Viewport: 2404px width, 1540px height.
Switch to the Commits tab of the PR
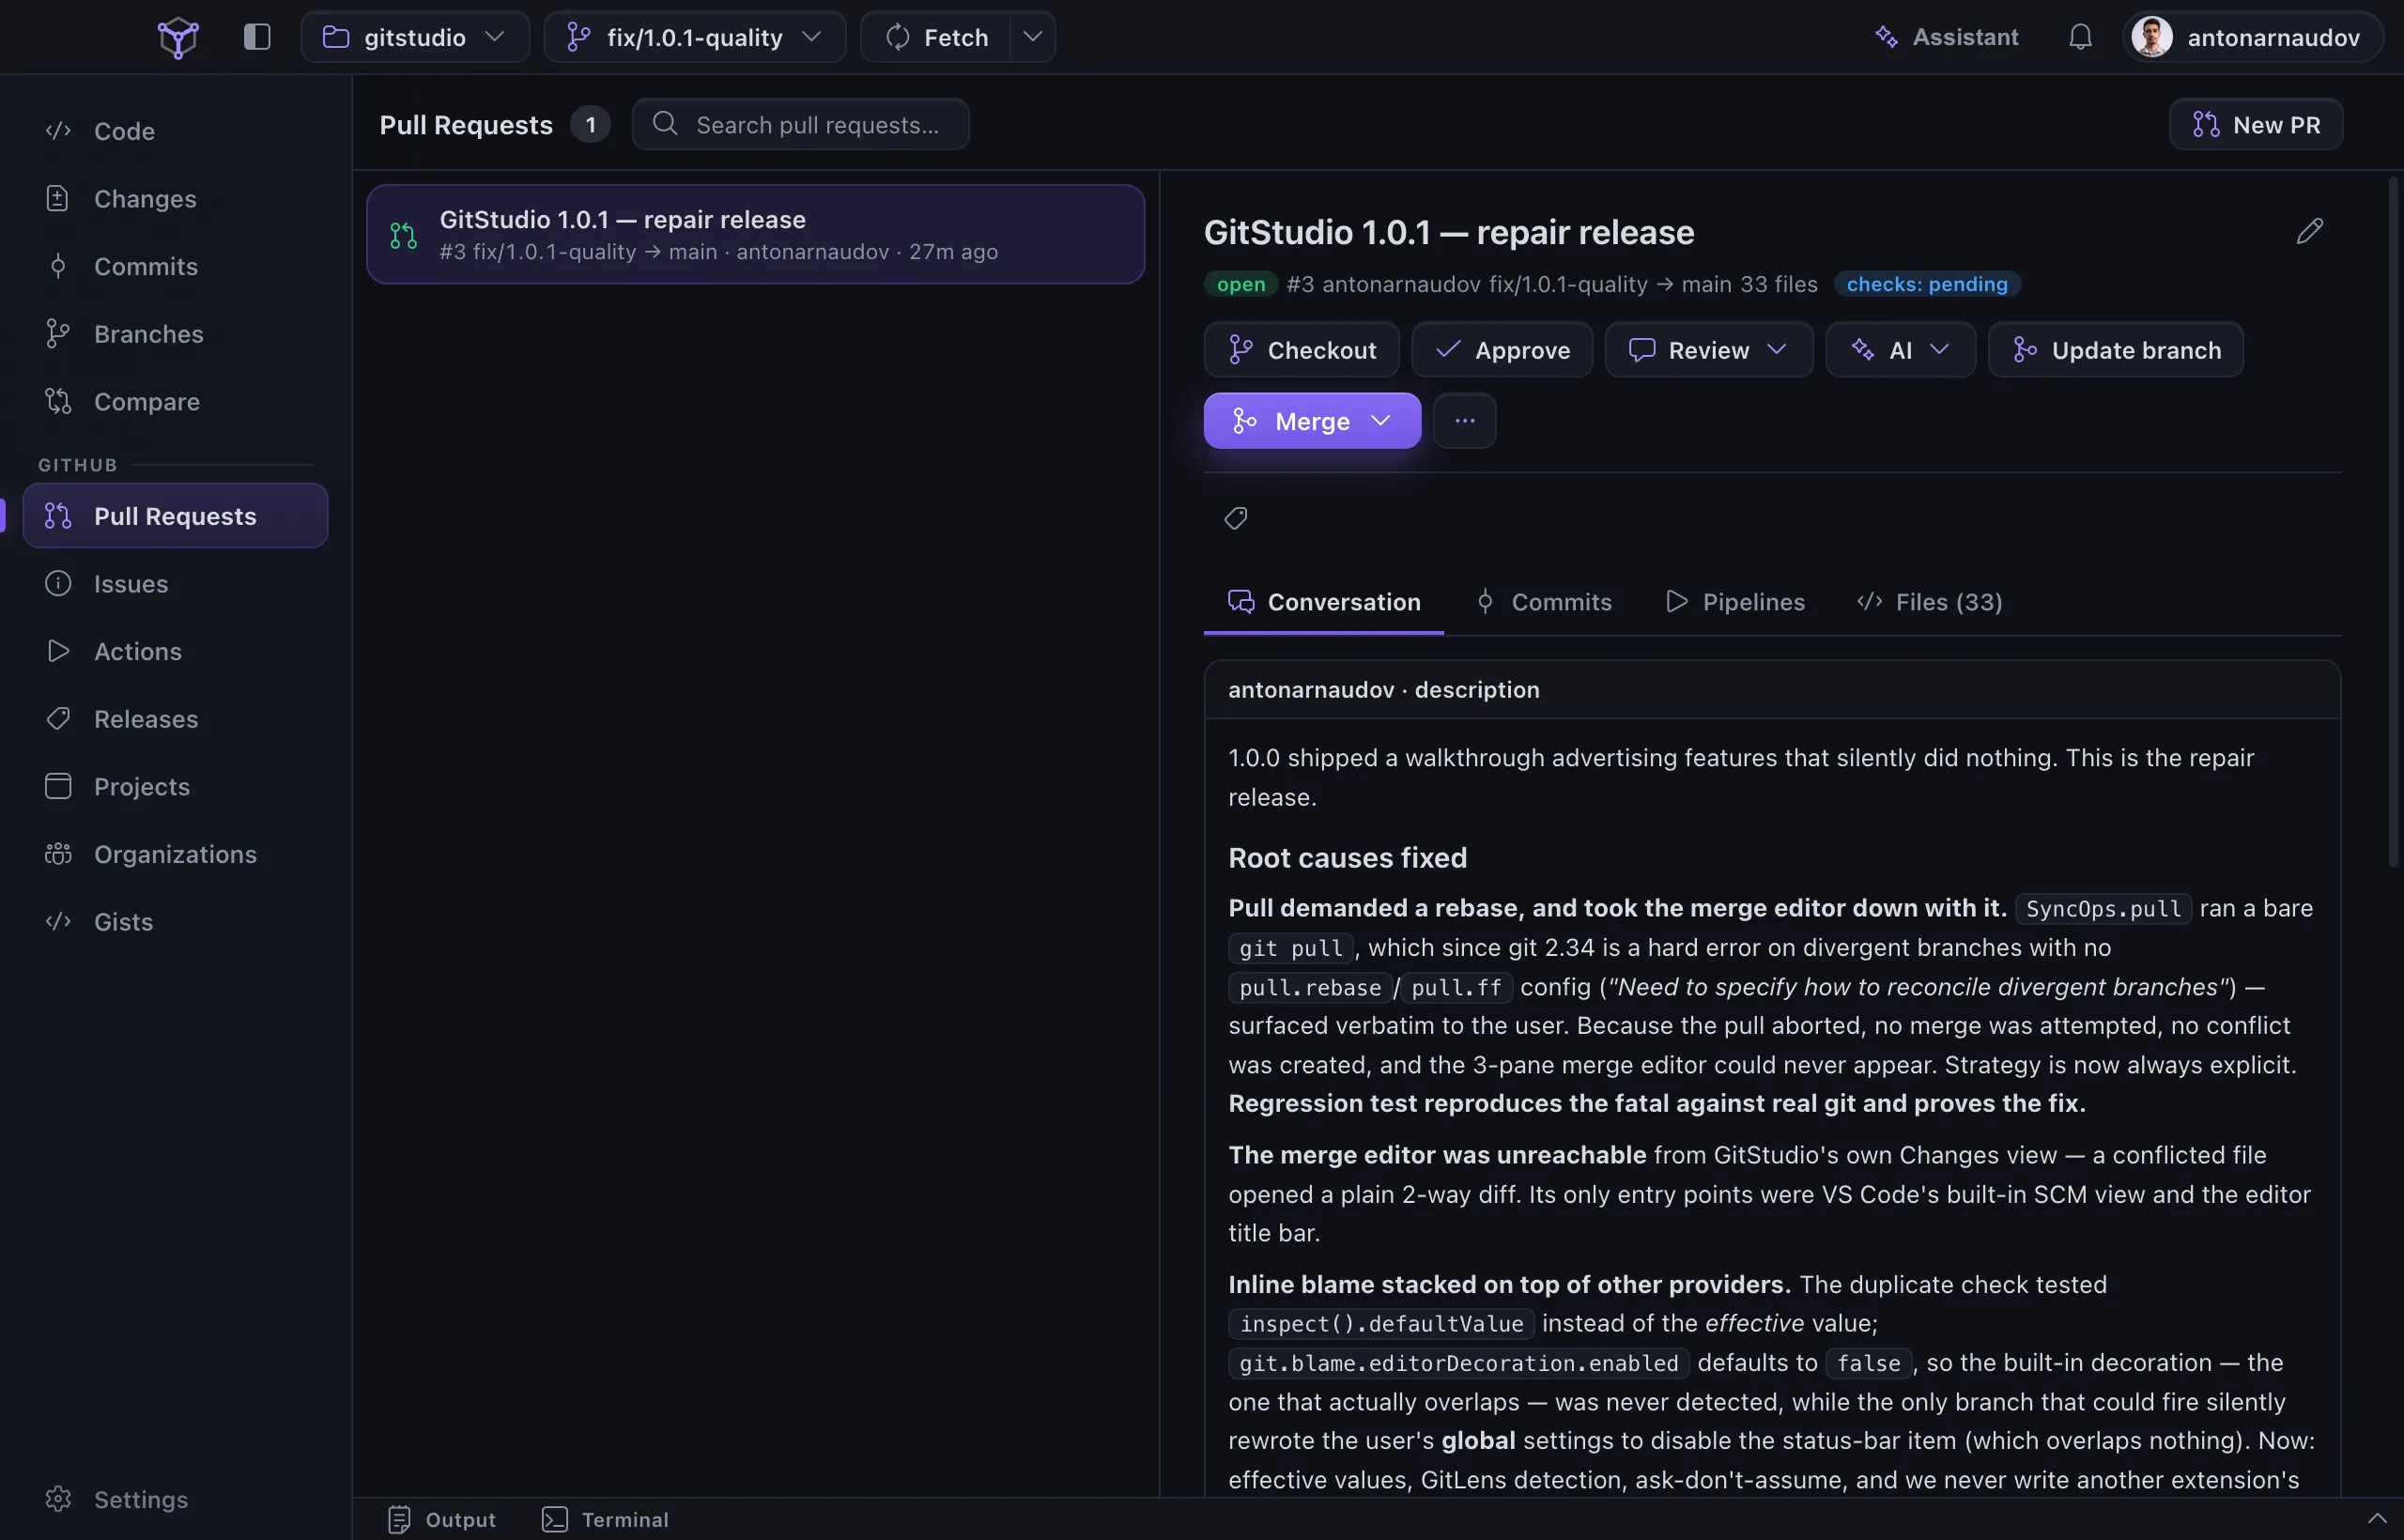tap(1544, 602)
